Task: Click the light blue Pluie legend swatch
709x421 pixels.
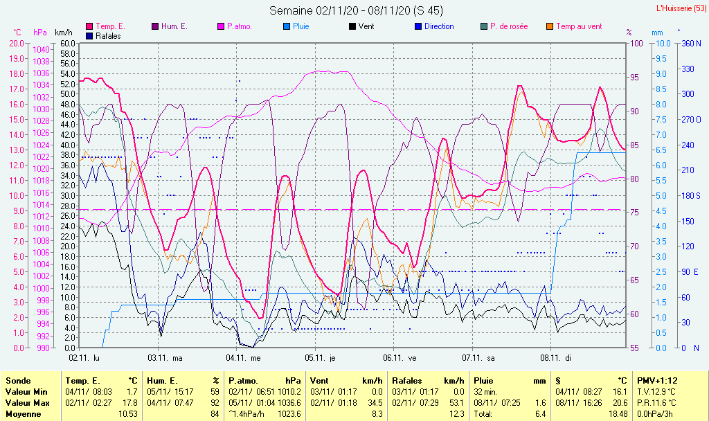Action: tap(287, 27)
